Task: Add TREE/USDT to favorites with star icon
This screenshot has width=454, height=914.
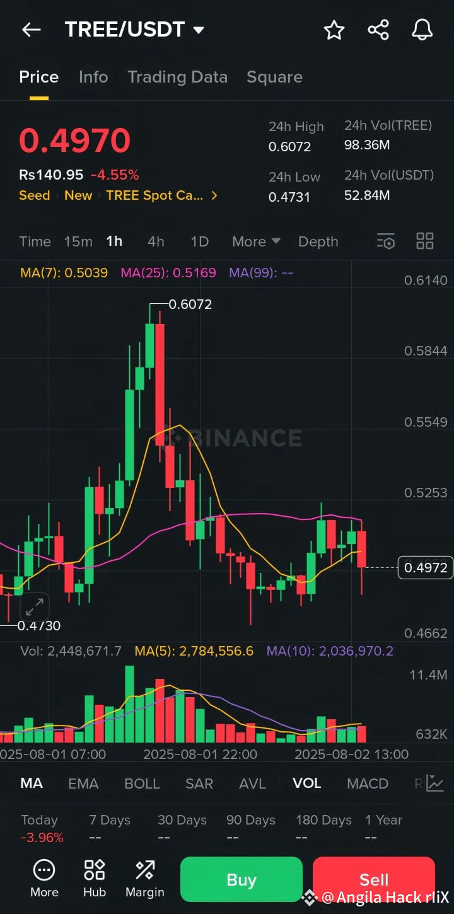Action: [334, 30]
